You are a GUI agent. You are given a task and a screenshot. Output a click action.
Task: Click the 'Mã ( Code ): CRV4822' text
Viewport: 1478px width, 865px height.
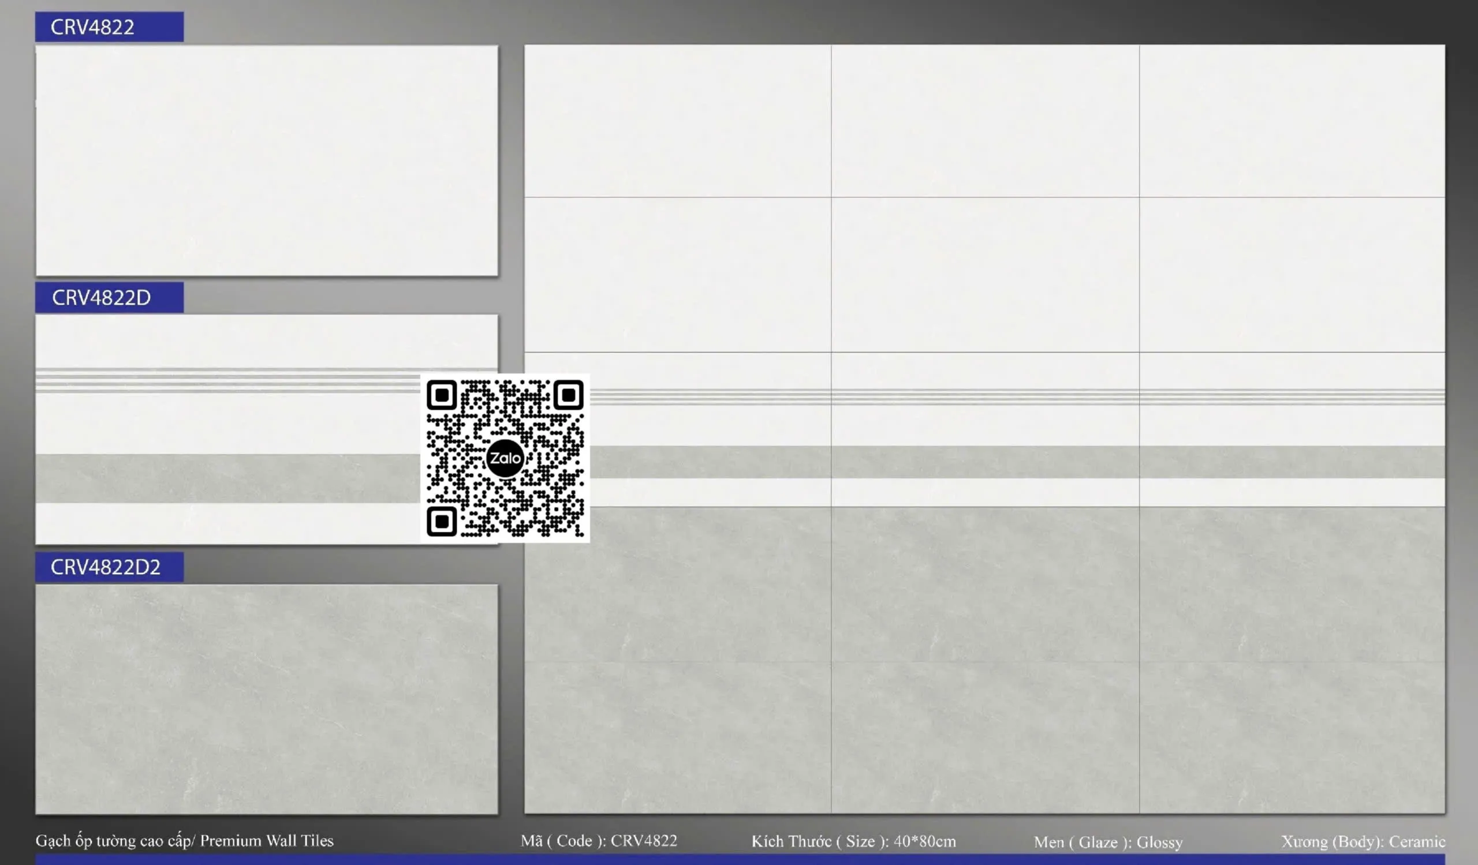coord(598,840)
